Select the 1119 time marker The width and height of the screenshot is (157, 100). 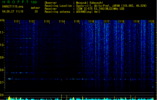coord(136,21)
